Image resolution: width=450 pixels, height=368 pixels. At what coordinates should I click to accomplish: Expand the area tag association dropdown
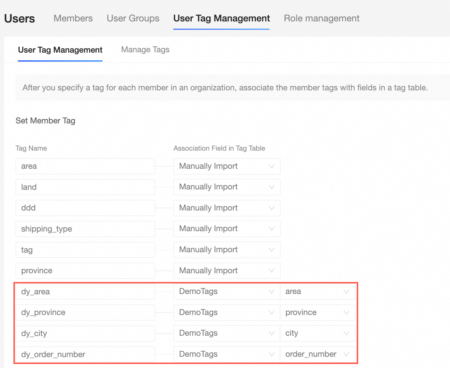click(227, 166)
